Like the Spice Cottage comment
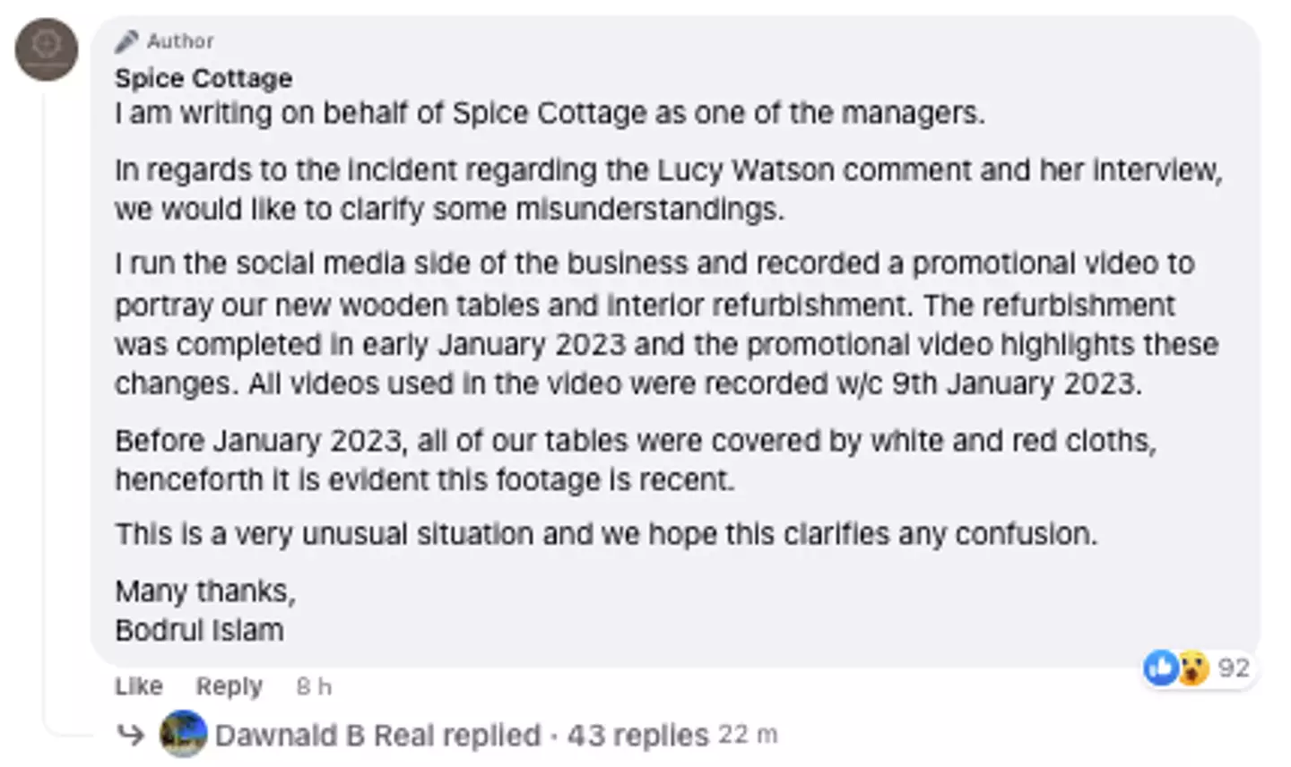This screenshot has height=767, width=1291. (x=138, y=686)
